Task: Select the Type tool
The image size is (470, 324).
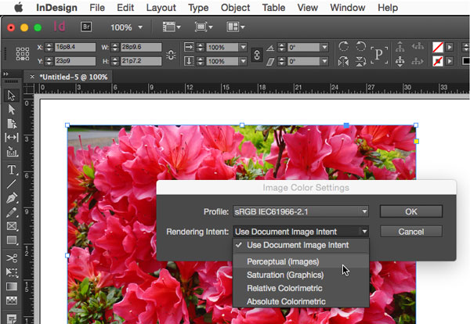Action: pyautogui.click(x=12, y=170)
